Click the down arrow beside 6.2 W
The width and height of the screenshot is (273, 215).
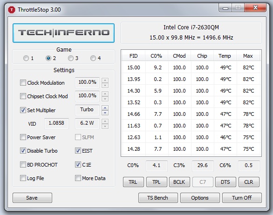point(105,126)
